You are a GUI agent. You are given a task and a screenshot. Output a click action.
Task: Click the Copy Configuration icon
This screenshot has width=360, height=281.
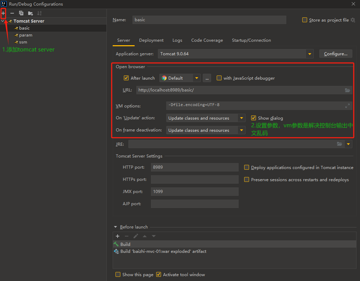[21, 13]
